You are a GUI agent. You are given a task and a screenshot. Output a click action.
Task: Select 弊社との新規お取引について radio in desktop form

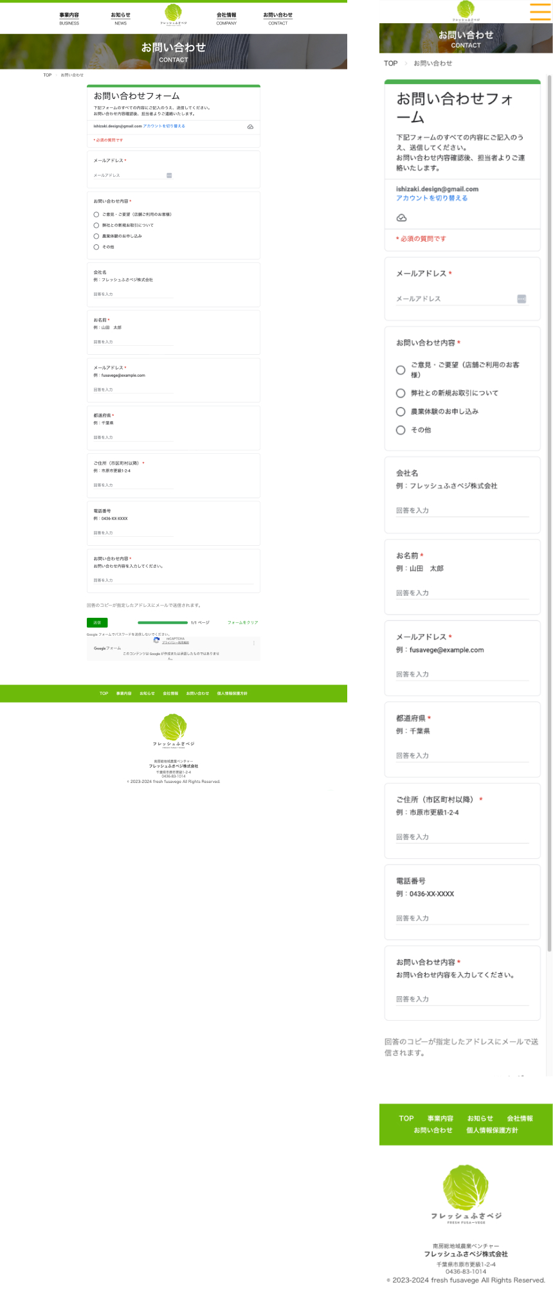[96, 225]
